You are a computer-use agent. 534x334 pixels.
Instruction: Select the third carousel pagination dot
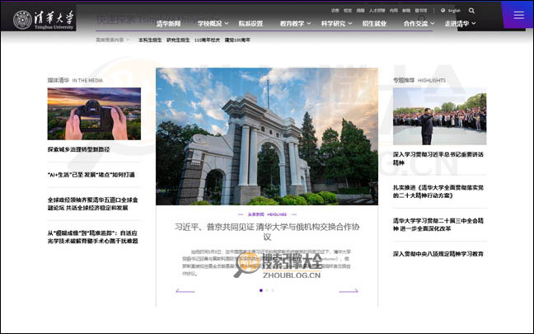273,290
